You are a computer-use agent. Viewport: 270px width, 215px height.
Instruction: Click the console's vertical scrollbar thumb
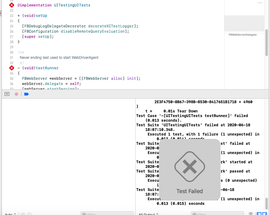pyautogui.click(x=267, y=203)
